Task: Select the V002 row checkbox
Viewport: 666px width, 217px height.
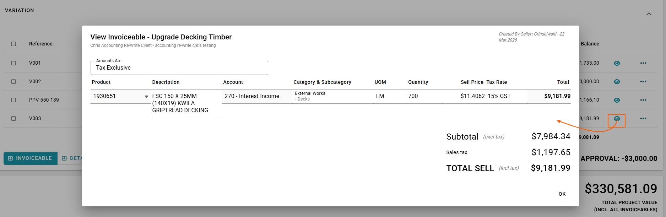Action: tap(13, 82)
